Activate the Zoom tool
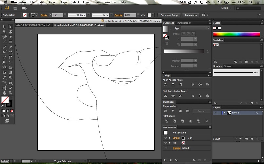This screenshot has width=264, height=164. tap(10, 93)
